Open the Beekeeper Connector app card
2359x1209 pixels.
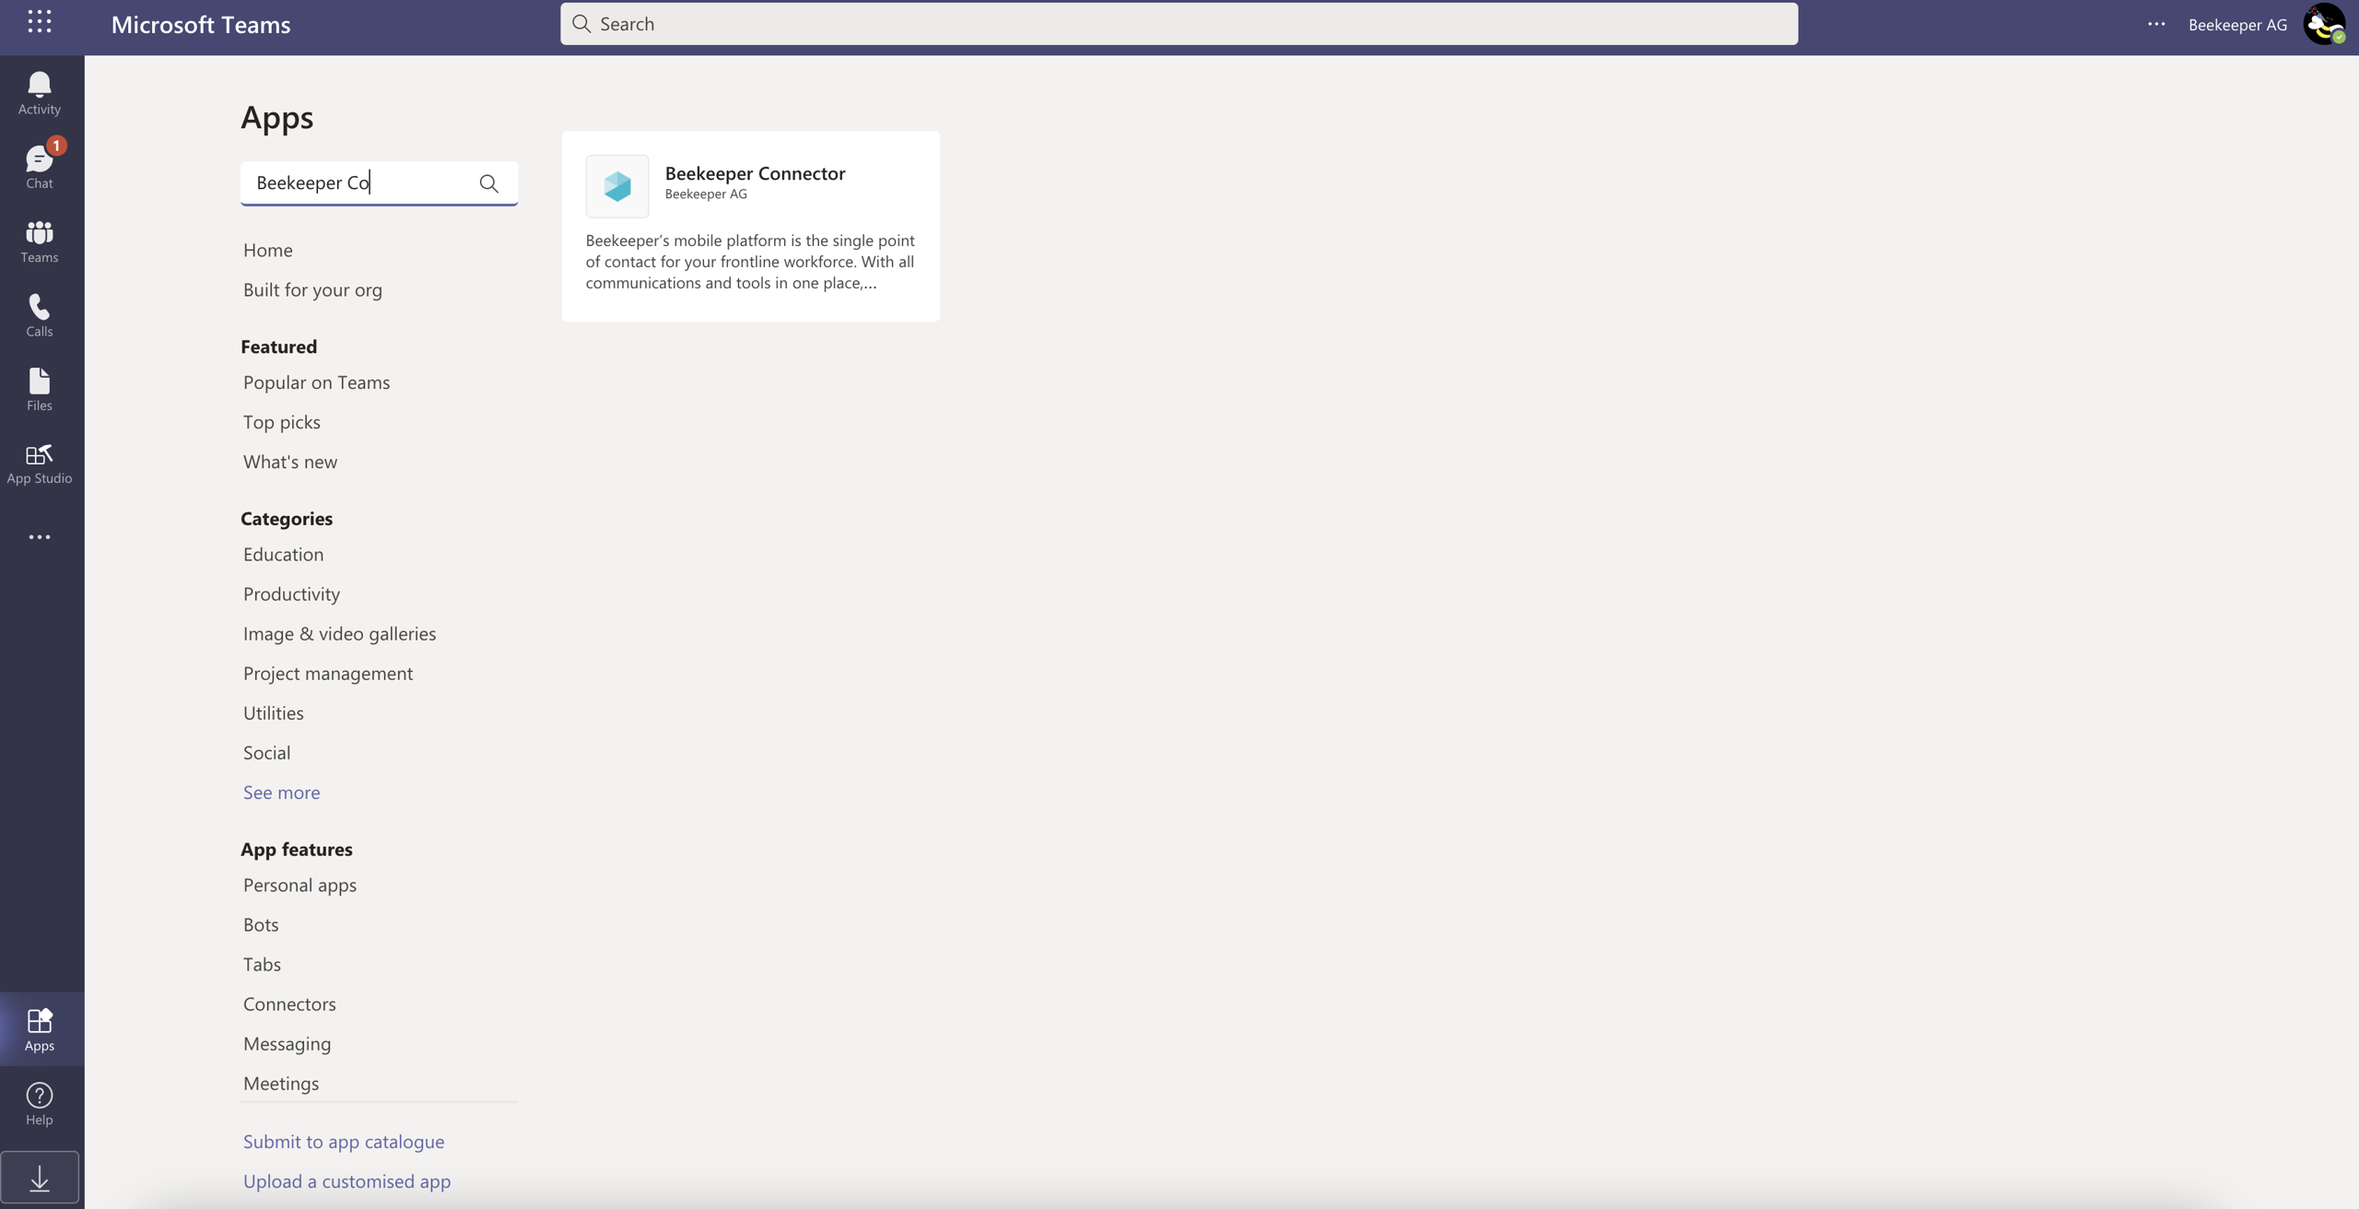tap(750, 226)
